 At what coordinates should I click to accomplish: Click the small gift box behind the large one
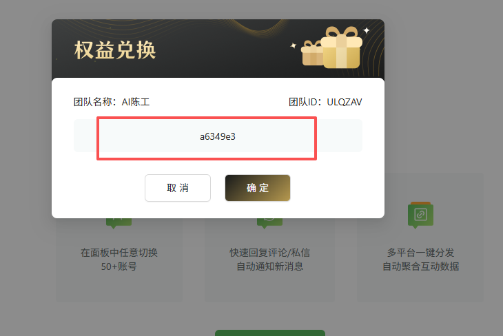(x=312, y=53)
